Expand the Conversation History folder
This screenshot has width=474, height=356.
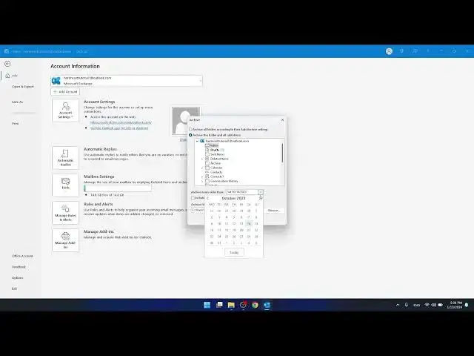202,181
